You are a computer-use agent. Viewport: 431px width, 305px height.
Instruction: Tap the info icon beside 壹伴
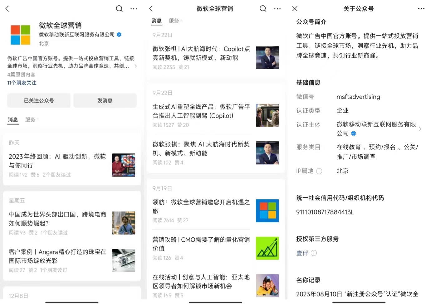(314, 253)
